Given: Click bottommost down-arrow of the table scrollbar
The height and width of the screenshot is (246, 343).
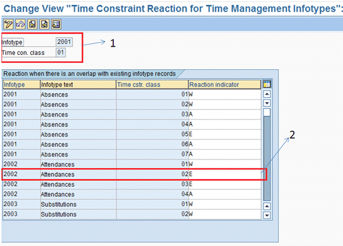Looking at the screenshot, I should point(267,215).
